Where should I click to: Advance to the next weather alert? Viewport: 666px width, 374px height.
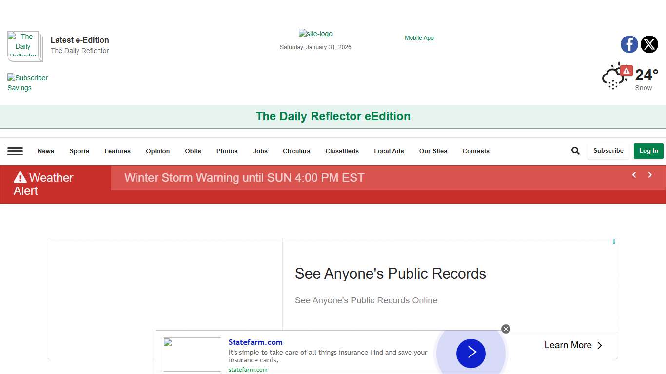pyautogui.click(x=650, y=175)
